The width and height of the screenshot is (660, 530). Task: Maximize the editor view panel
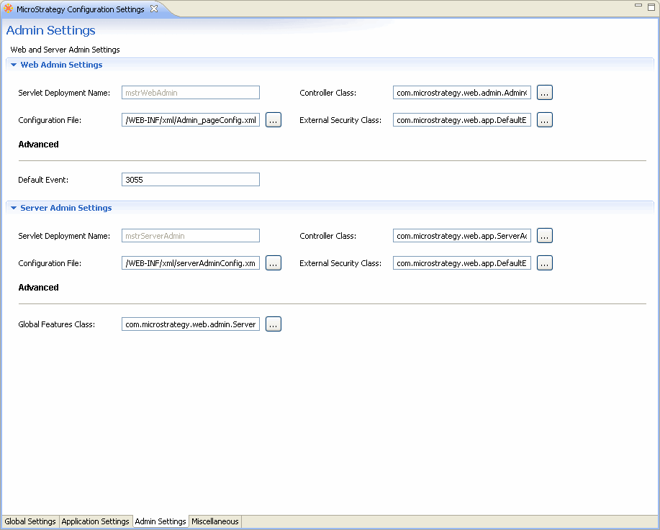(651, 6)
